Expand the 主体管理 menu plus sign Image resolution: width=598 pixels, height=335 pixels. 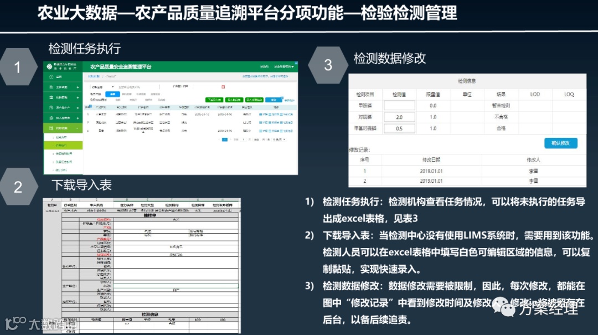coord(78,87)
